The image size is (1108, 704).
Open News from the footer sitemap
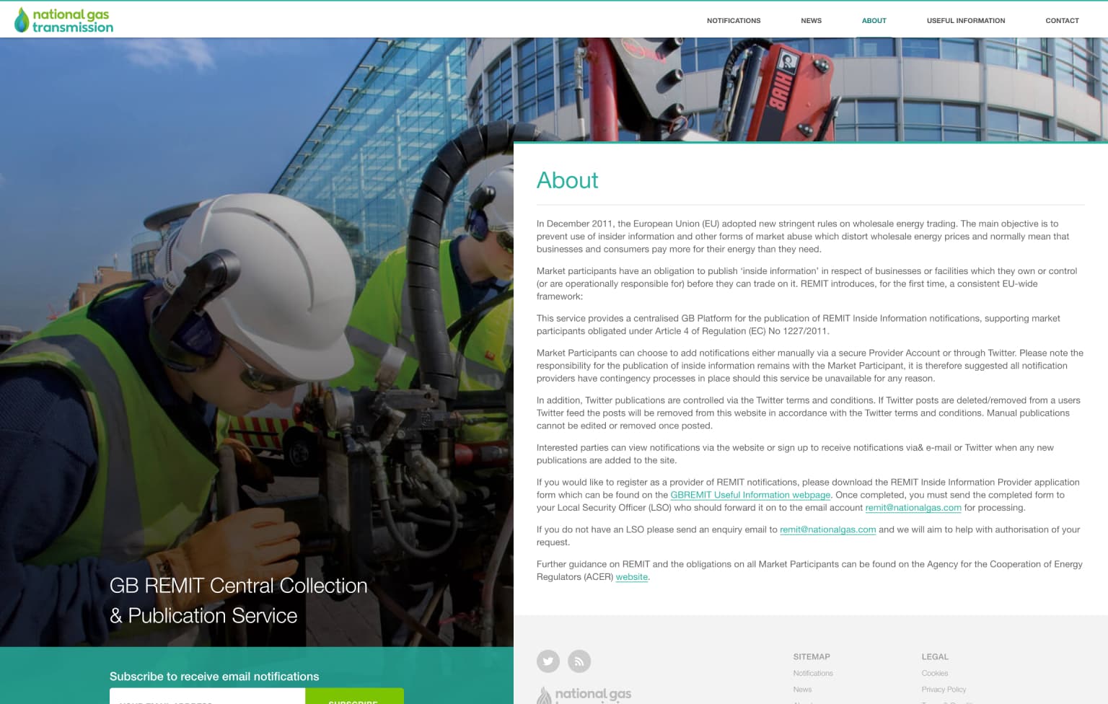tap(802, 690)
